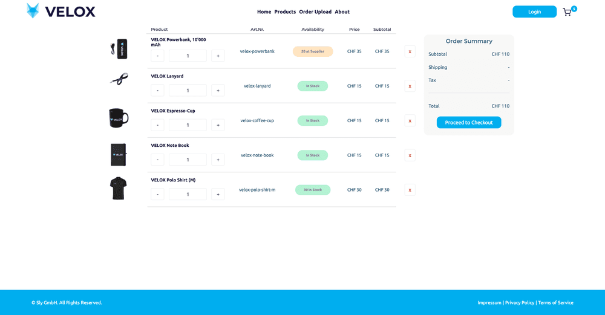Click the VELOX Espresso-Cup product name
Viewport: 605px width, 315px height.
coord(173,111)
